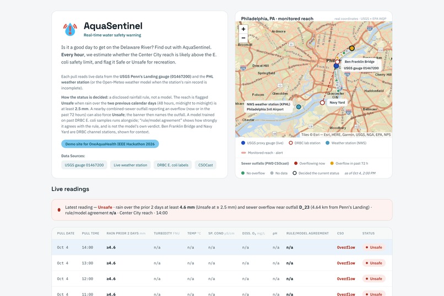Click the grey No data legend dot

[272, 173]
